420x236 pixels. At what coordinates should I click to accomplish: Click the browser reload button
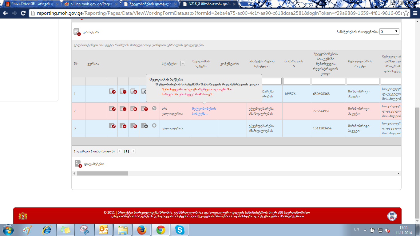(23, 13)
